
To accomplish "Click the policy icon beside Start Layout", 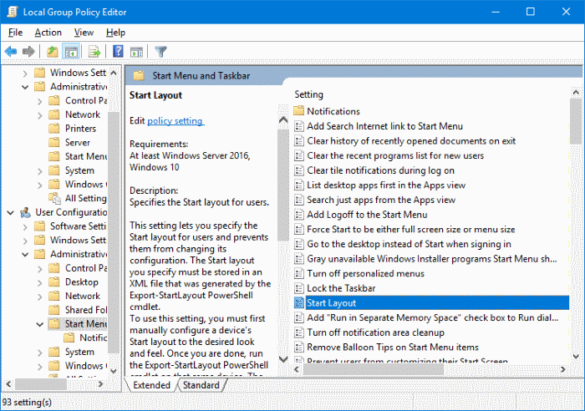I will click(299, 303).
